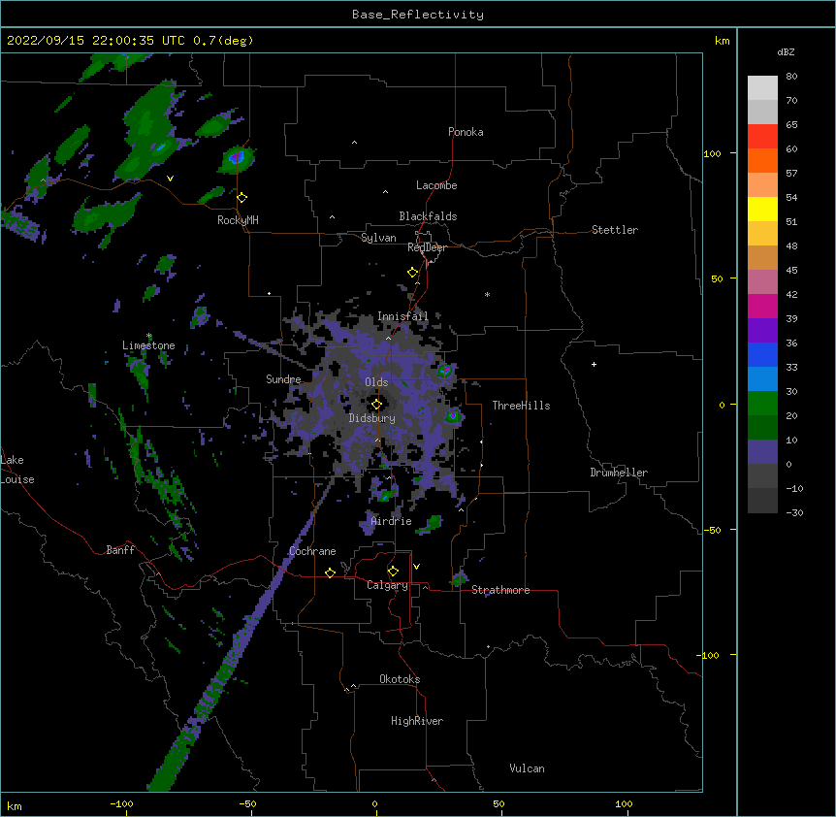Click the -50 tick on right km axis
Image resolution: width=836 pixels, height=817 pixels.
712,530
